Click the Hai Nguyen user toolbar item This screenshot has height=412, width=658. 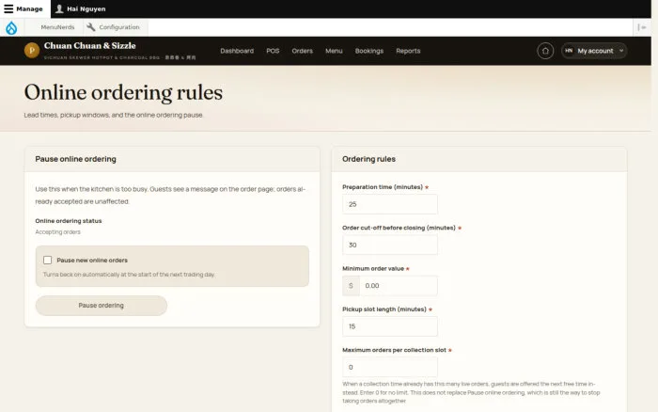[81, 8]
